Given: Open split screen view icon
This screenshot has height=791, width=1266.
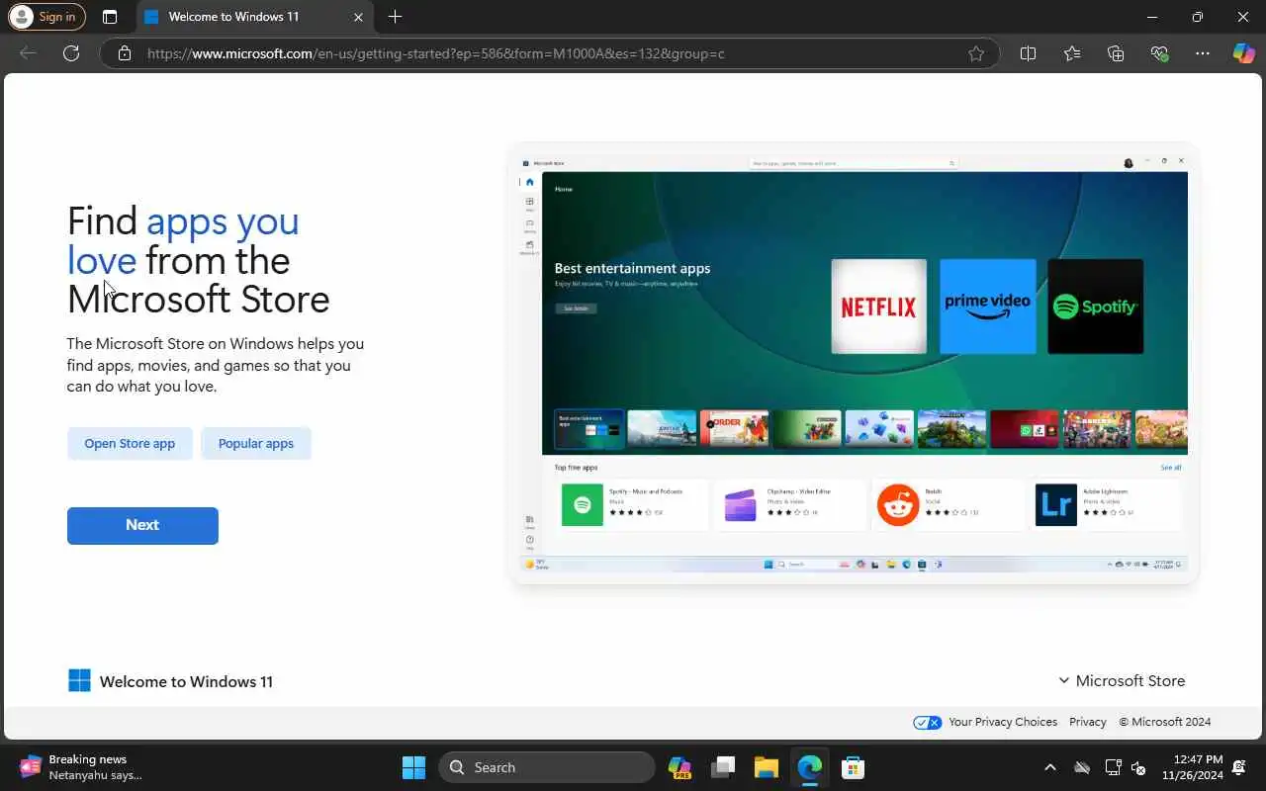Looking at the screenshot, I should [x=1029, y=53].
